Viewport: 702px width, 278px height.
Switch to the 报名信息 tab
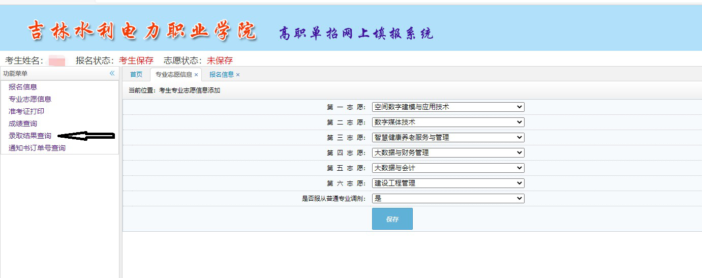(221, 75)
